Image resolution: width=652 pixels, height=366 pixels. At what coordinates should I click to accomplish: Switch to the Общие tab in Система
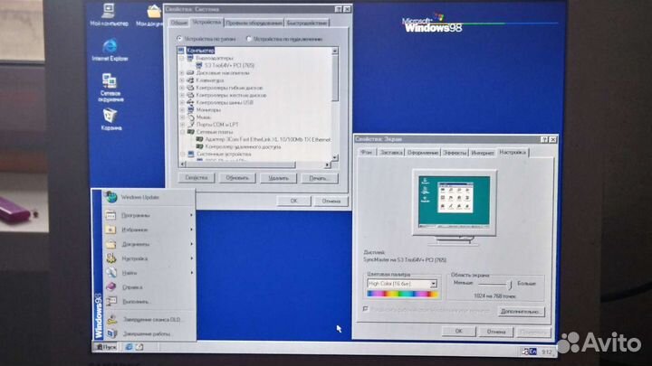tap(179, 23)
